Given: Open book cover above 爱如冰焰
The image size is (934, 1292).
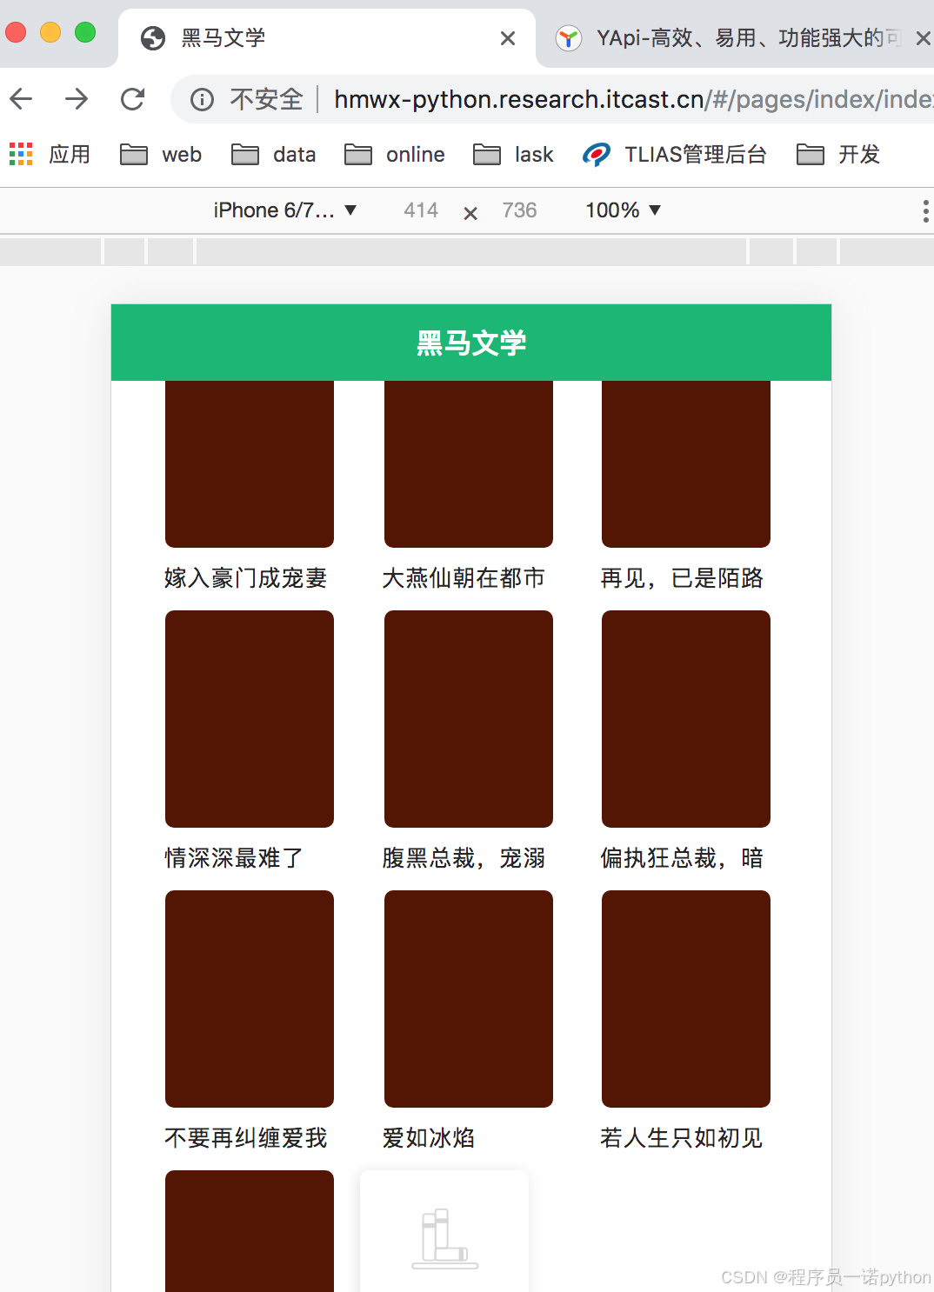Looking at the screenshot, I should point(469,999).
